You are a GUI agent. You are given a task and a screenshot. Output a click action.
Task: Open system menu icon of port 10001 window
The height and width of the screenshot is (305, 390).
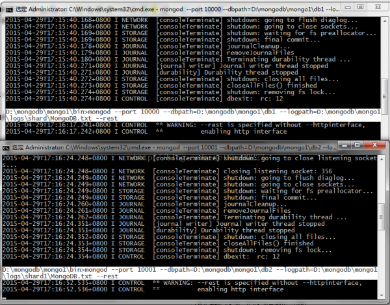pyautogui.click(x=6, y=148)
